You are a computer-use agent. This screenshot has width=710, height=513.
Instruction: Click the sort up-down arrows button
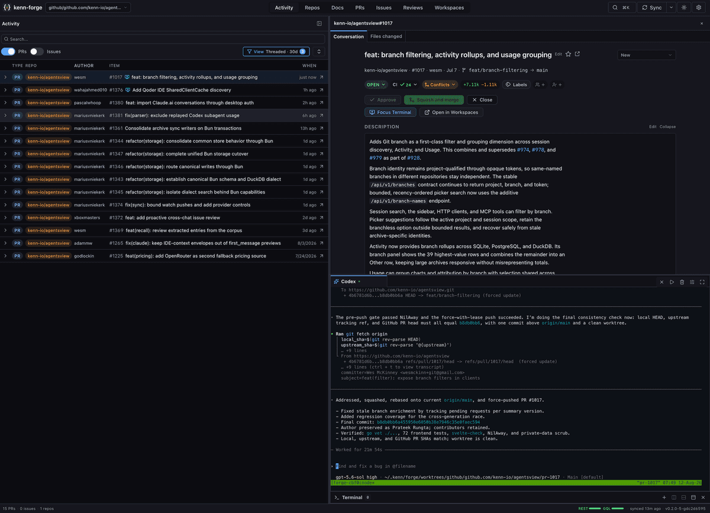coord(319,51)
